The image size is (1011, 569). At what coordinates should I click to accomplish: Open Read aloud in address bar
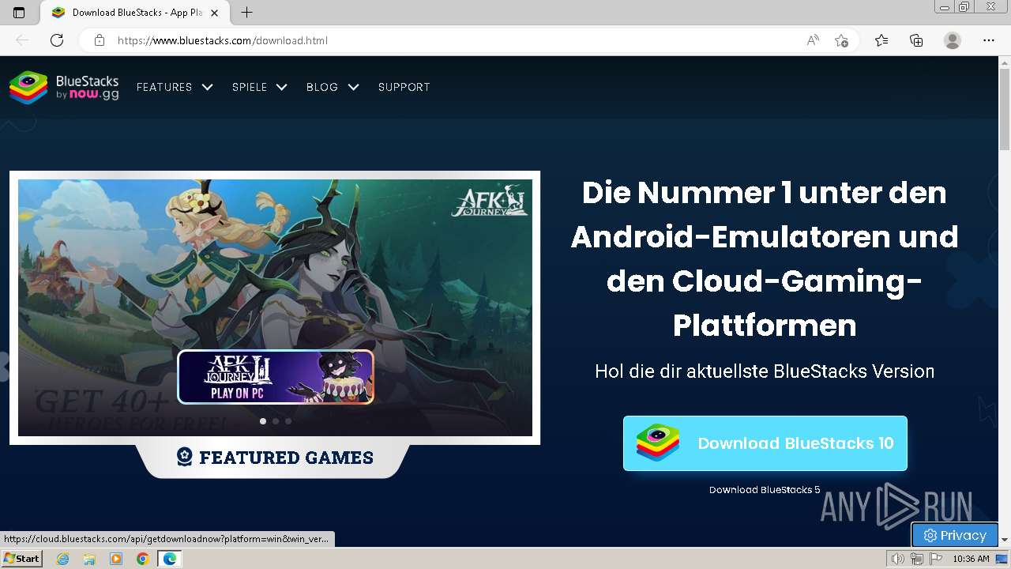813,40
